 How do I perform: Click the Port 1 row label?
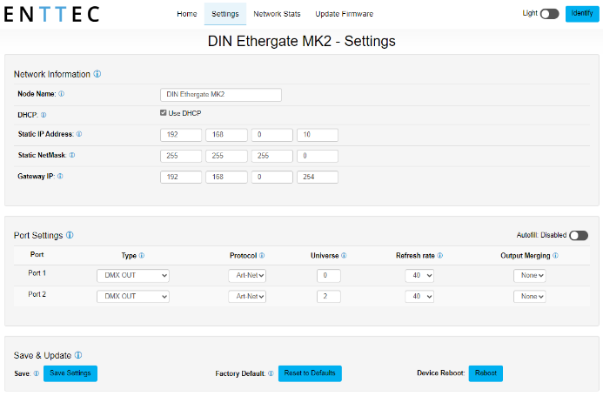click(x=37, y=273)
